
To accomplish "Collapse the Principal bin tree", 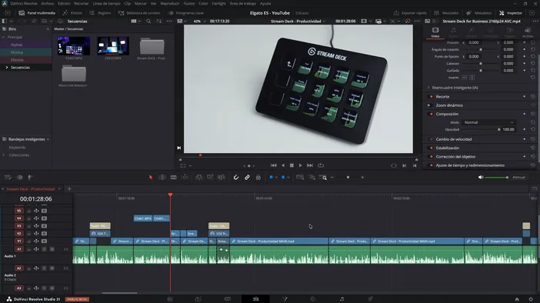I will [3, 37].
